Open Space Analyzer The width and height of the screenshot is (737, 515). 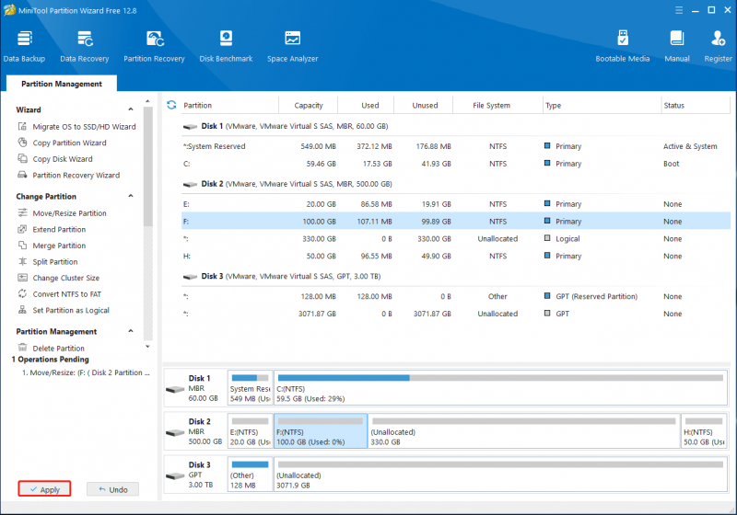pyautogui.click(x=292, y=46)
